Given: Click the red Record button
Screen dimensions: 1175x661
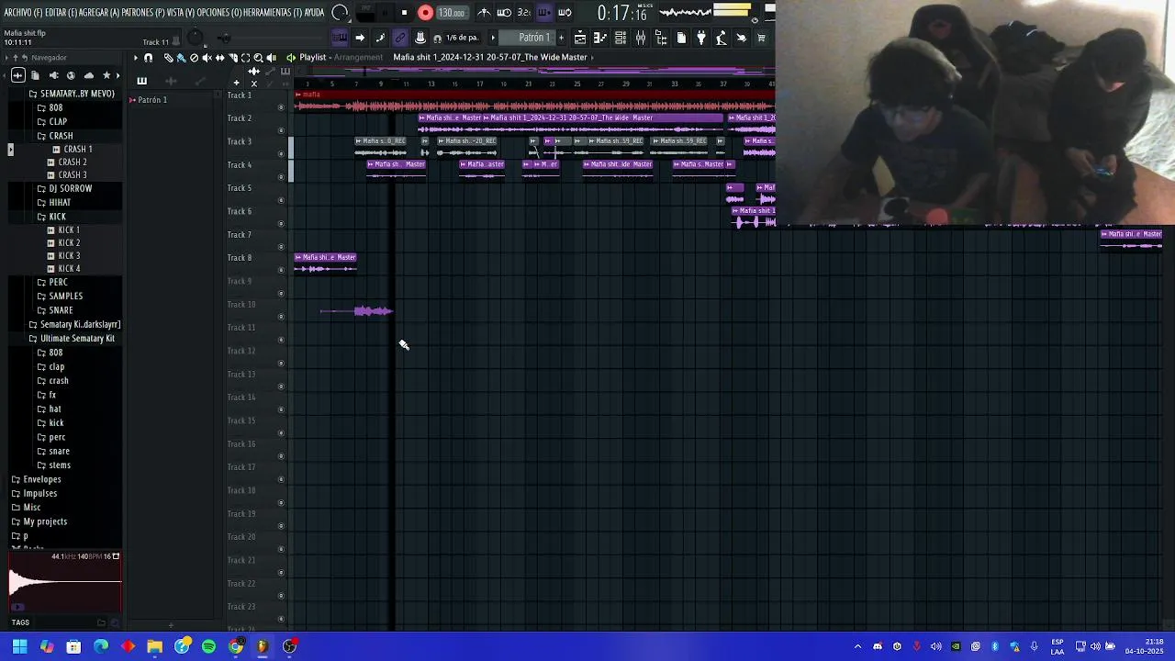Looking at the screenshot, I should tap(425, 13).
